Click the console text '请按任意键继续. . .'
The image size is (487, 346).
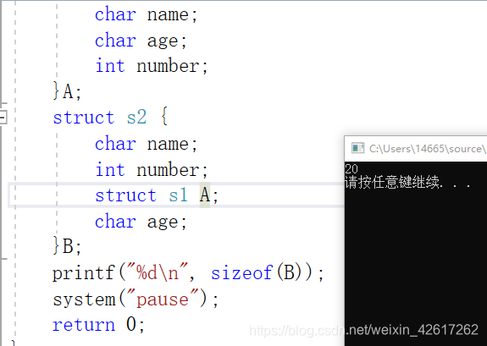[x=407, y=182]
